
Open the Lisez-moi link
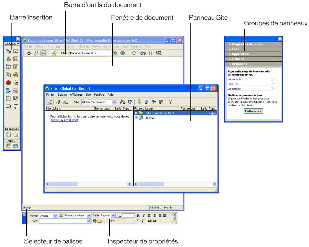(233, 84)
